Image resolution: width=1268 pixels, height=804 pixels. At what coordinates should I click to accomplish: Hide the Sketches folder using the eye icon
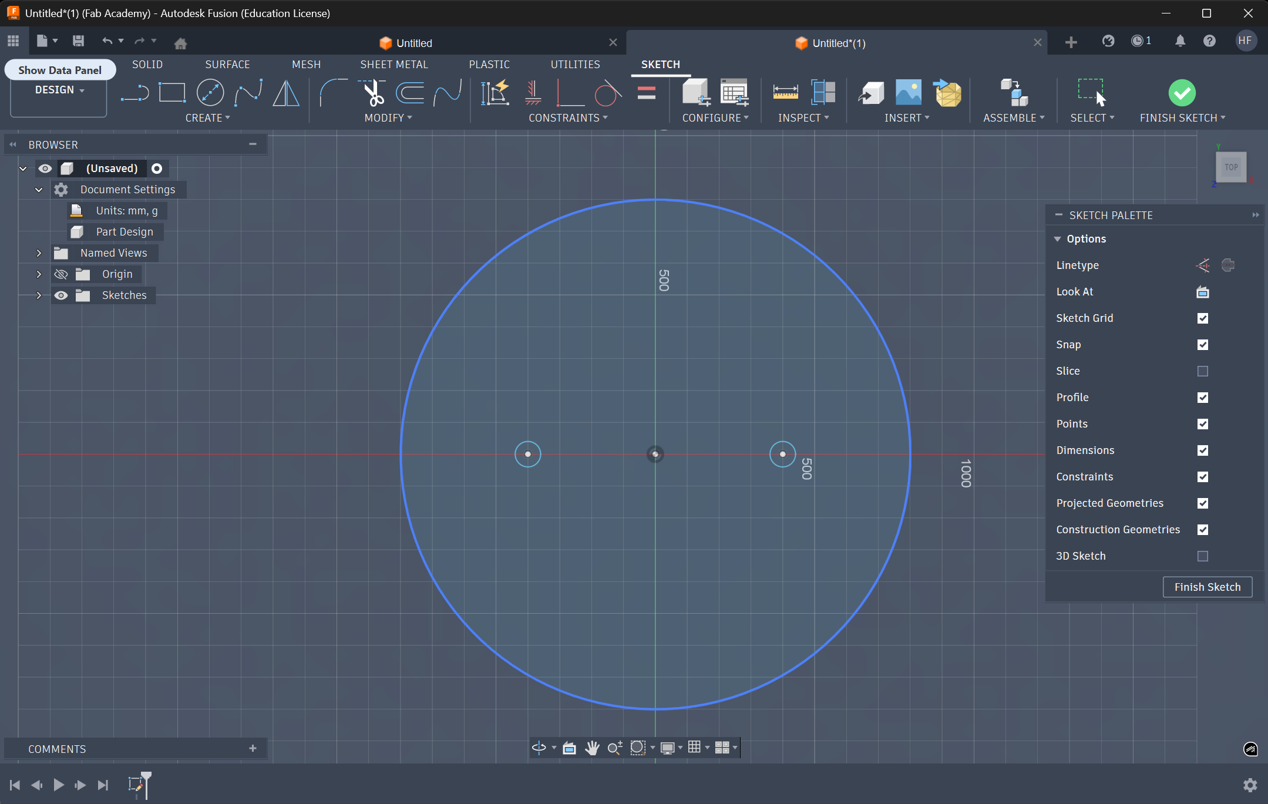[x=61, y=295]
